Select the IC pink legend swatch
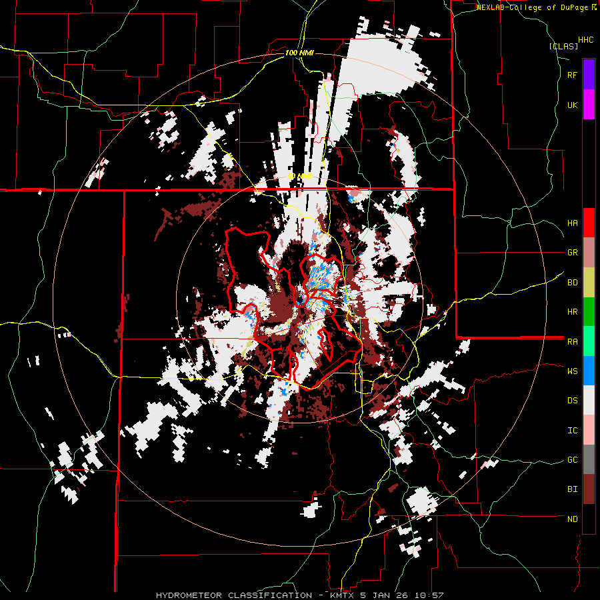Image resolution: width=600 pixels, height=600 pixels. (x=589, y=430)
